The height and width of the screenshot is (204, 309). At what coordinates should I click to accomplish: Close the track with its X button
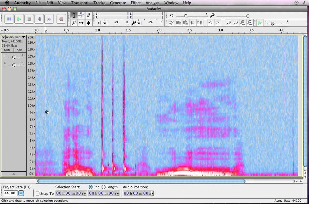tap(3, 37)
